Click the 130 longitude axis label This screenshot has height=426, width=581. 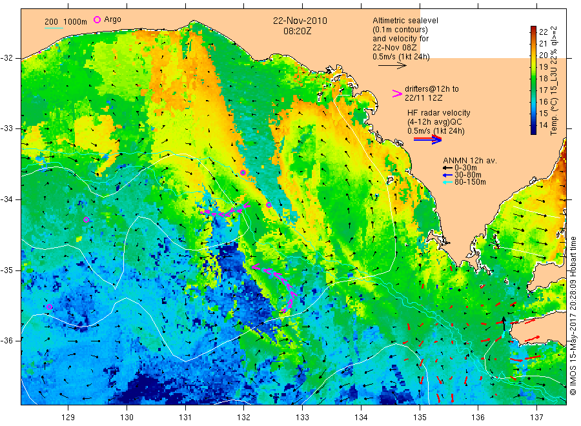point(127,418)
